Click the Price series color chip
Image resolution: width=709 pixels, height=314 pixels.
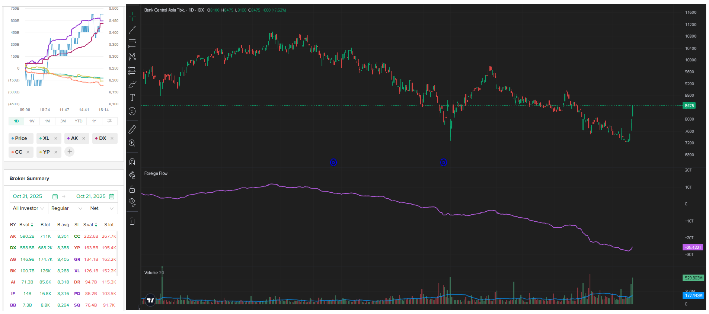pyautogui.click(x=21, y=138)
